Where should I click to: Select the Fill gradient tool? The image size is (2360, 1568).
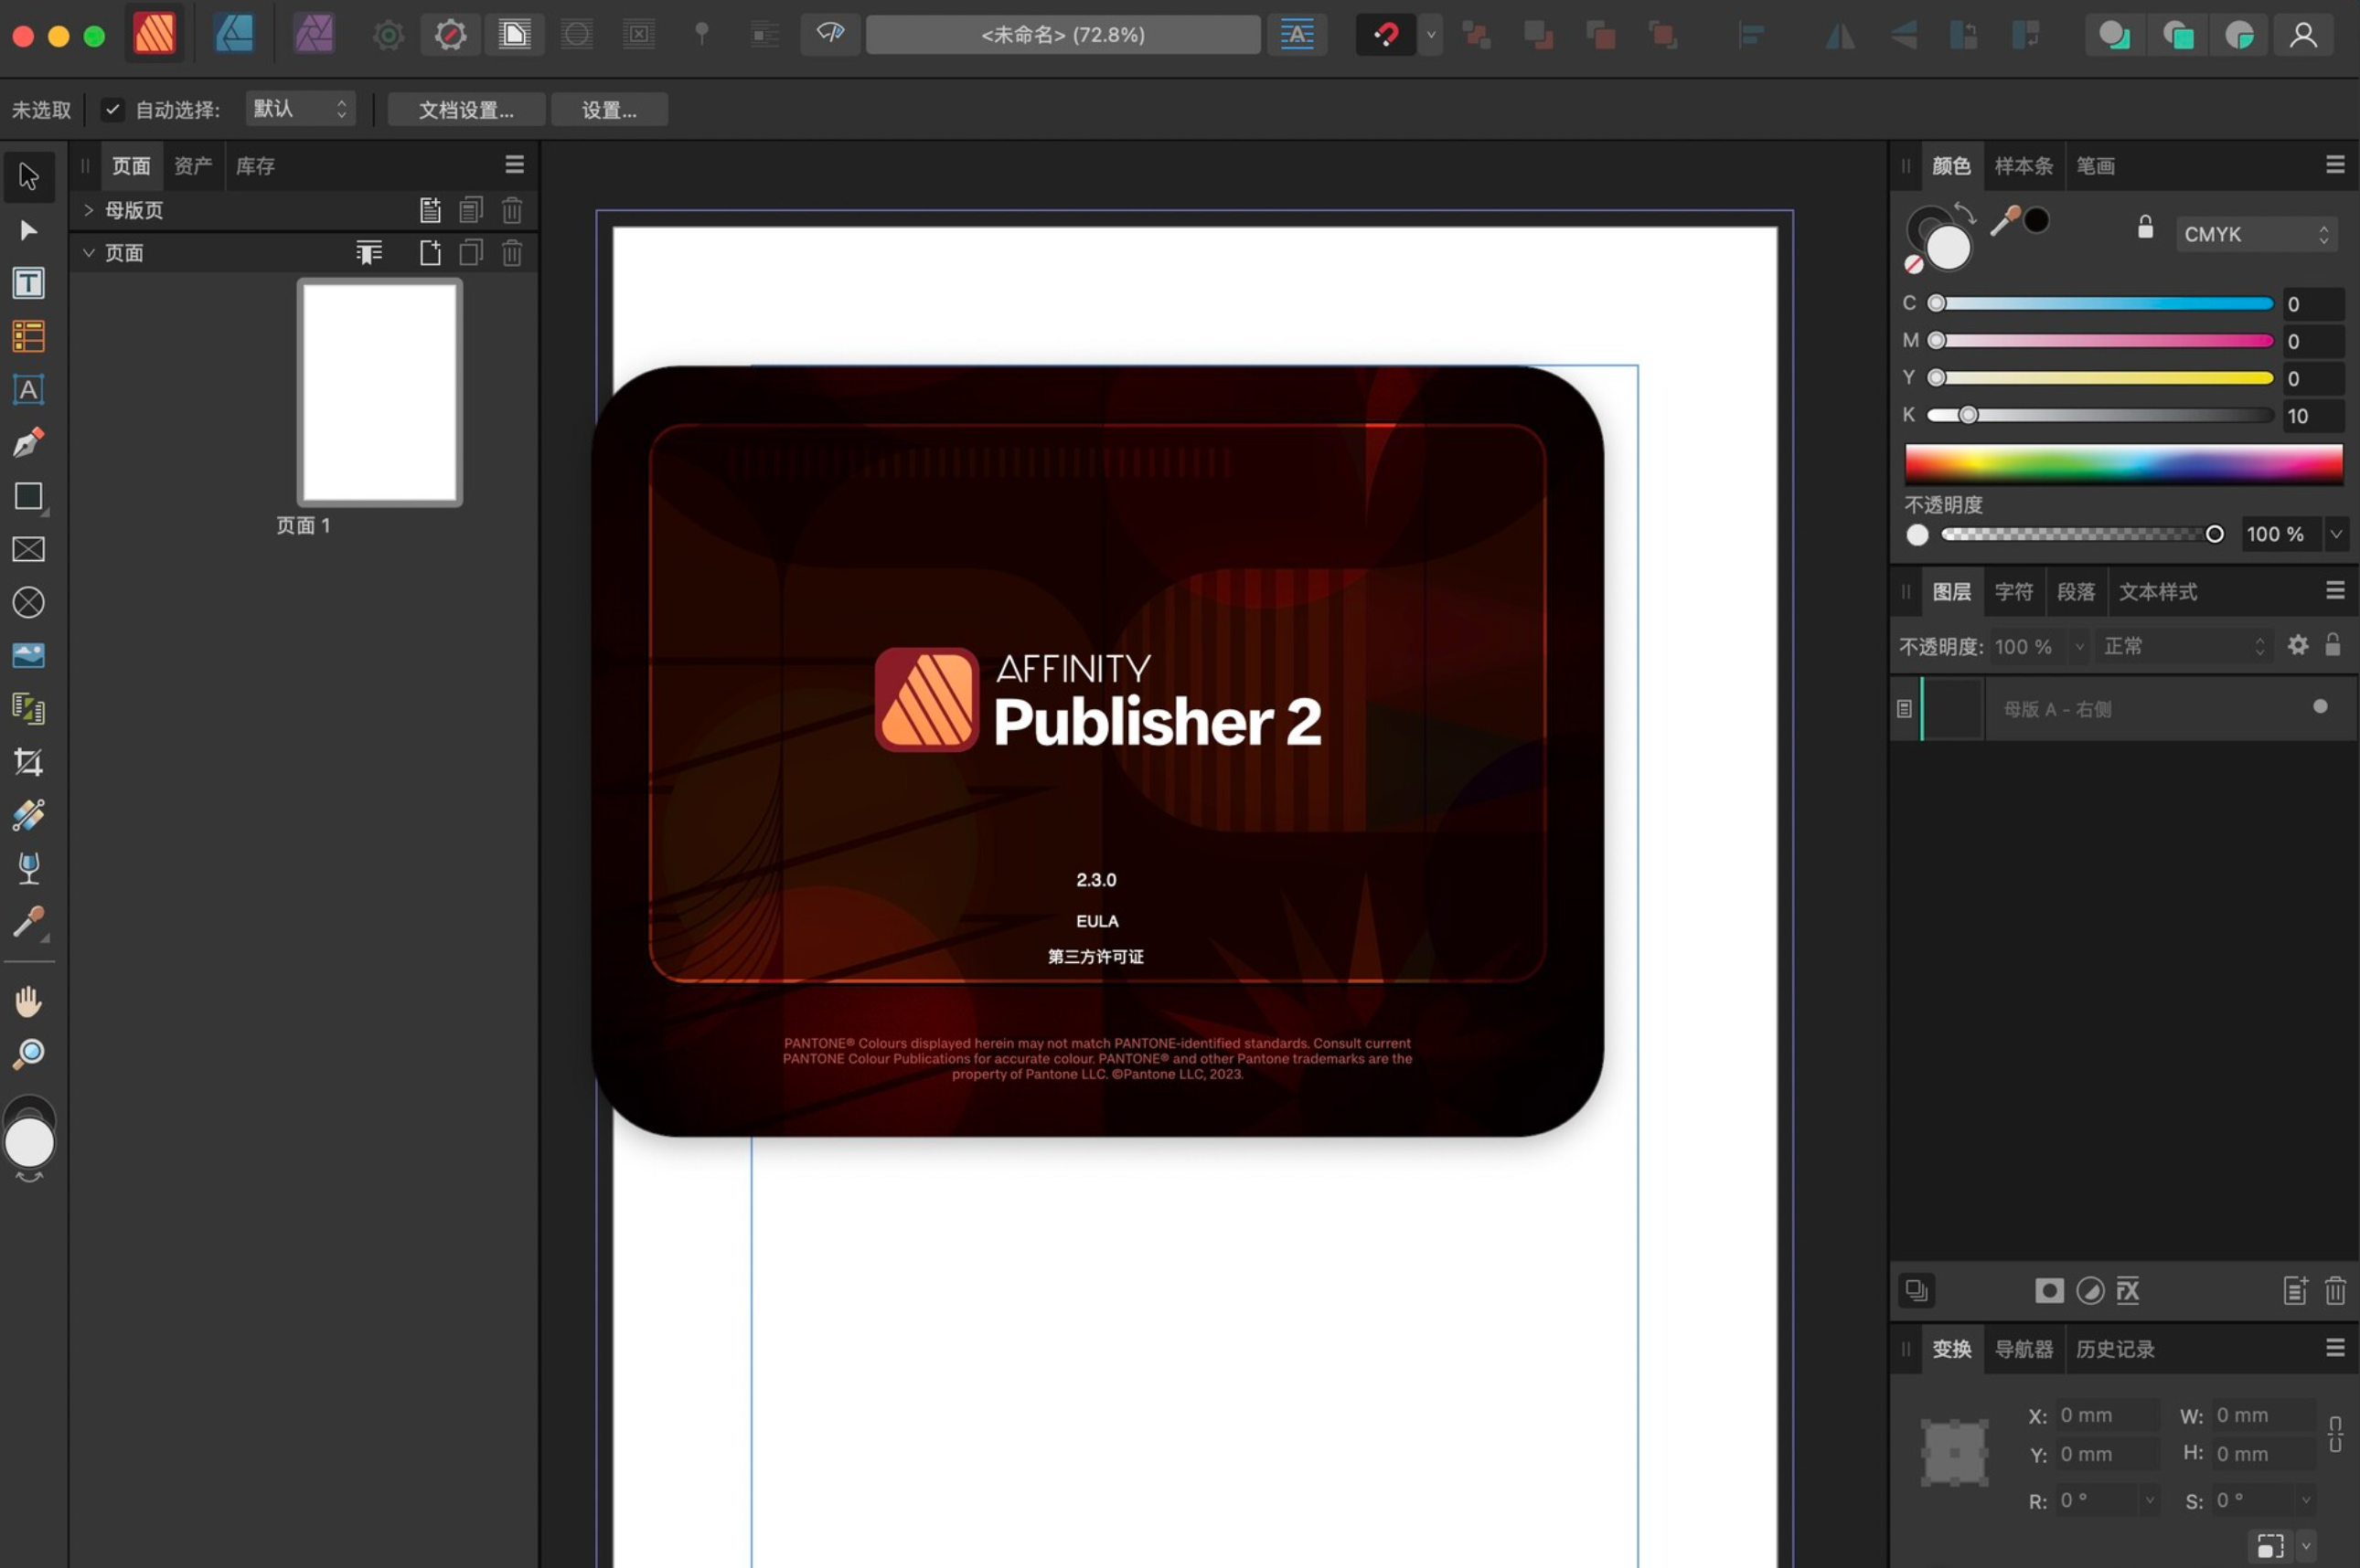(28, 815)
